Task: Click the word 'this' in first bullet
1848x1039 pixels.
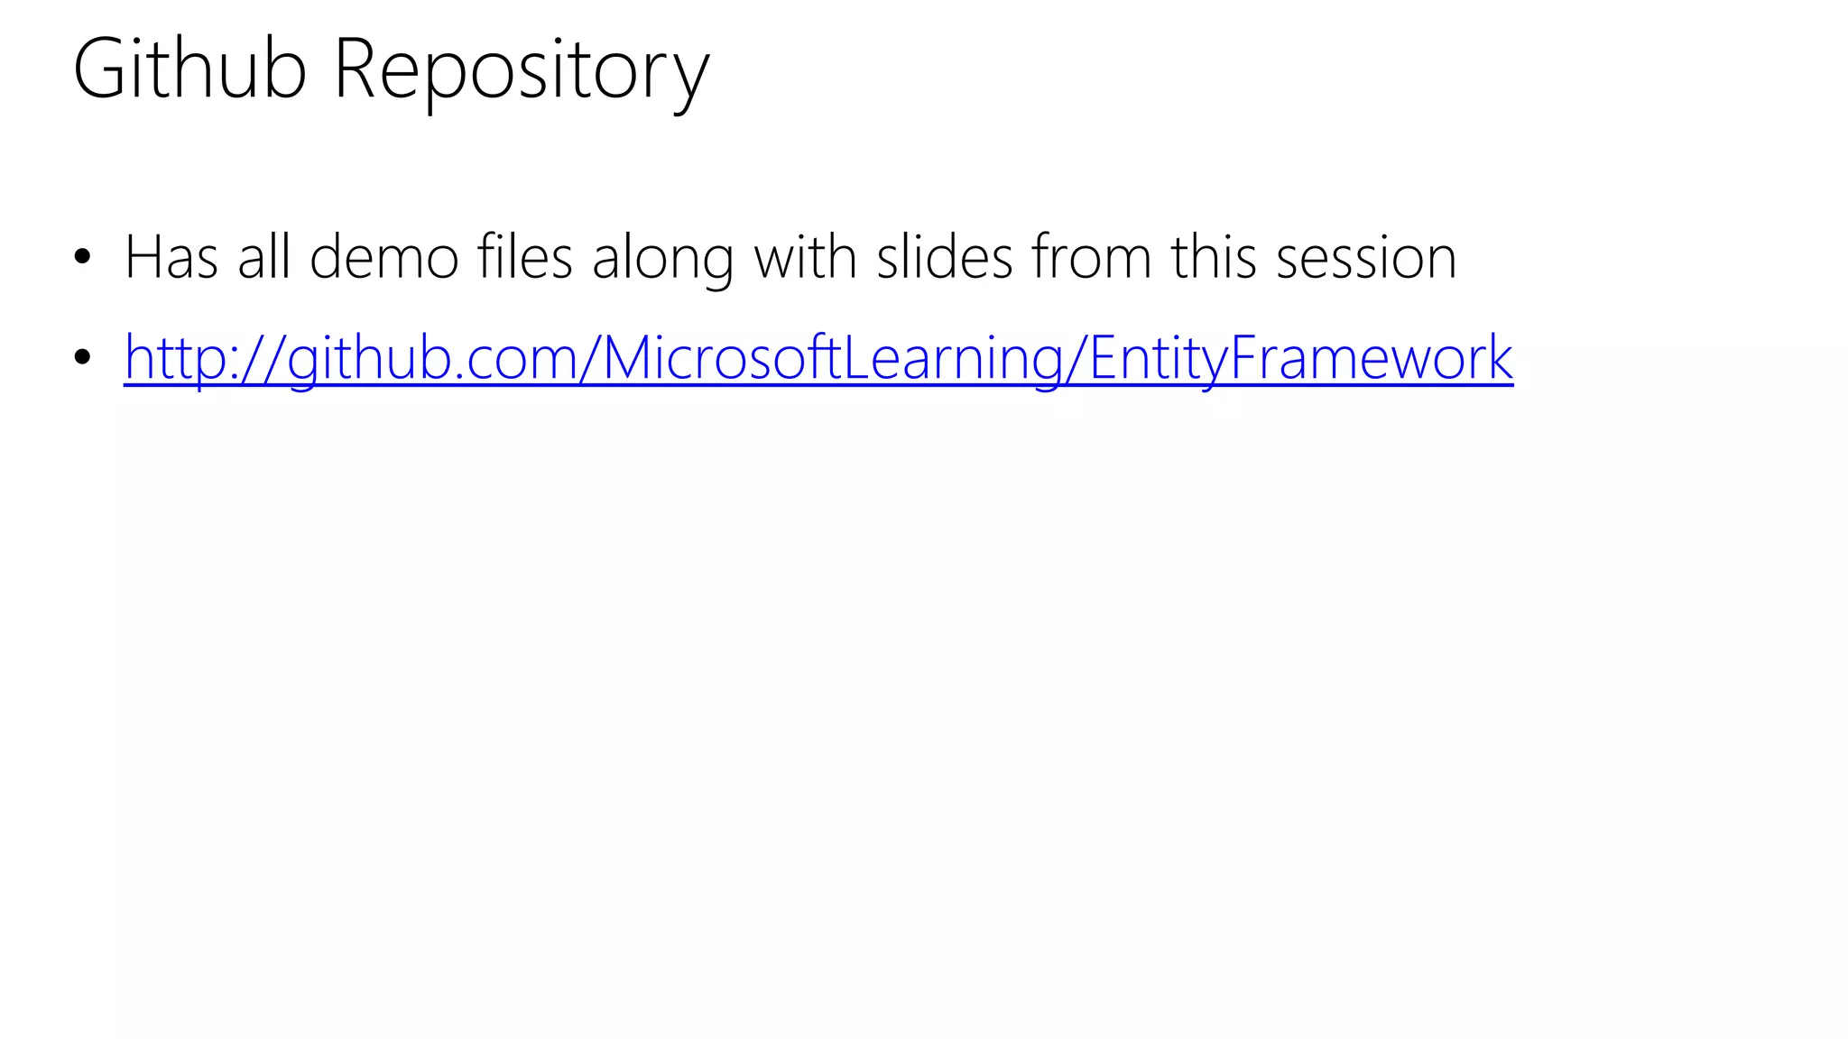Action: coord(1214,256)
